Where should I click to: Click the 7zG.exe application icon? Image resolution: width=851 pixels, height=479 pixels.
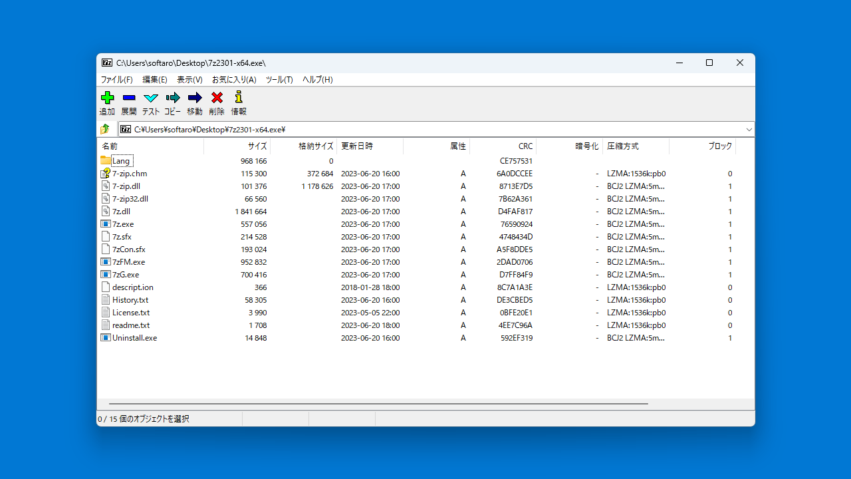(x=106, y=274)
